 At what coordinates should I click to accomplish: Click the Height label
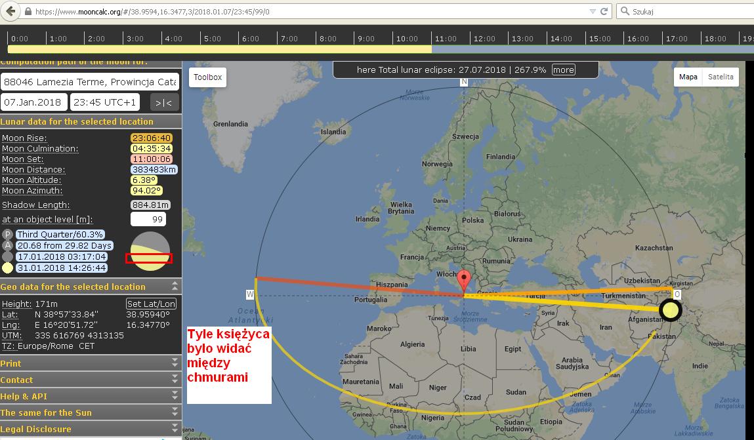pos(16,304)
